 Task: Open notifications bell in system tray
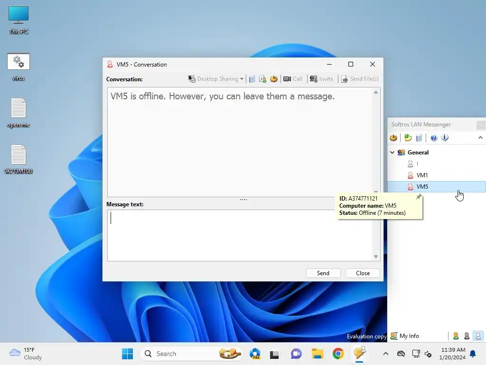pyautogui.click(x=473, y=354)
